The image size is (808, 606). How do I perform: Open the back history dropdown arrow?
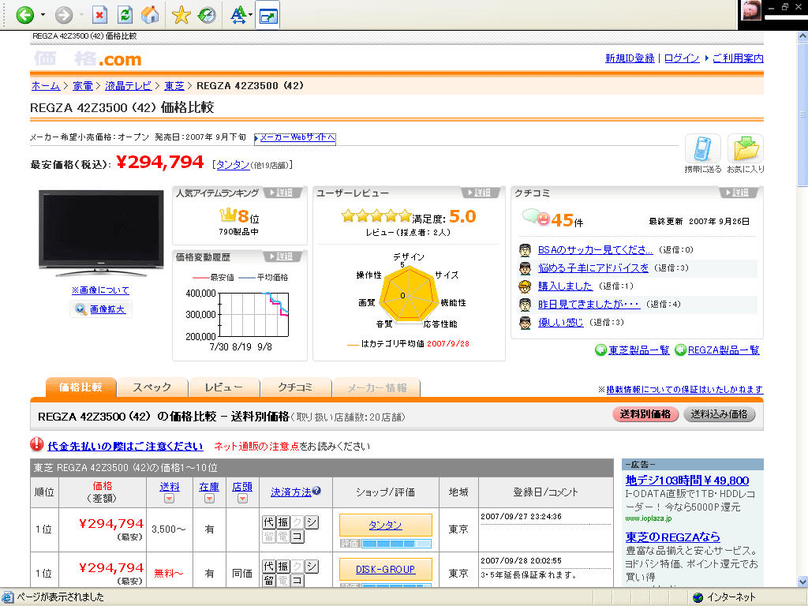[43, 15]
